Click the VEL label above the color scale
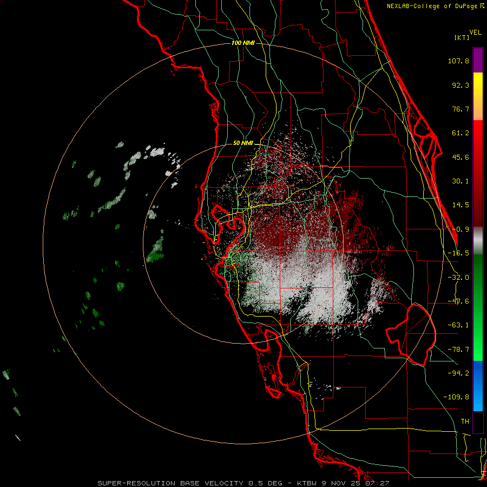 [x=475, y=32]
